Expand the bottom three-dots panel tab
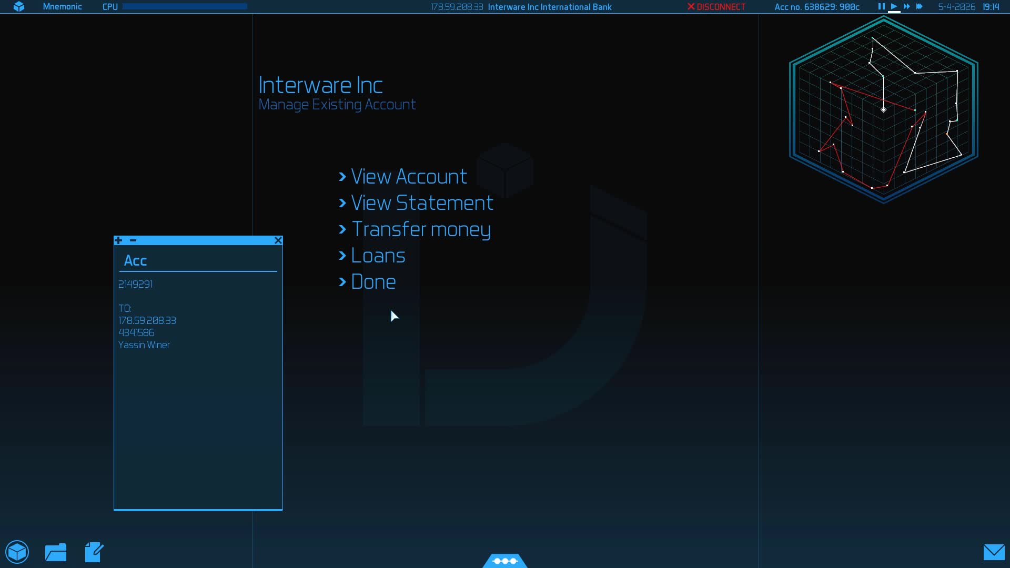Image resolution: width=1010 pixels, height=568 pixels. [505, 561]
